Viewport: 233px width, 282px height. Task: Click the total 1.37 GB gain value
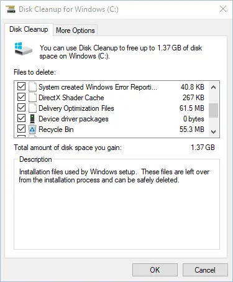(203, 148)
